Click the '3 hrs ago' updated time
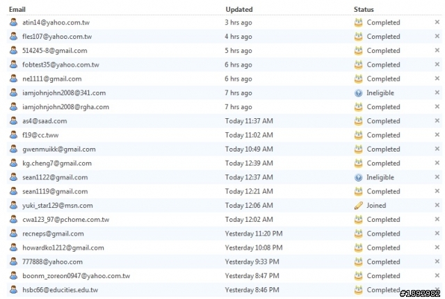This screenshot has height=299, width=445. 238,22
